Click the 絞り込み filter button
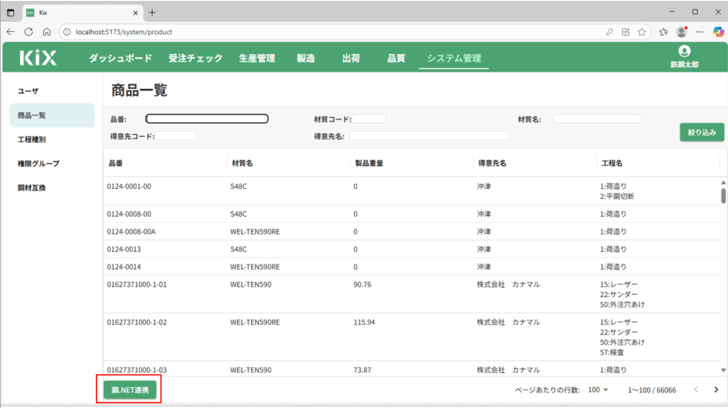728x408 pixels. point(702,132)
